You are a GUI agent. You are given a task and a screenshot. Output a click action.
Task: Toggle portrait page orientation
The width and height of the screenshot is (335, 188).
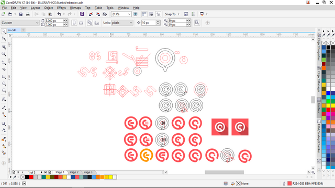point(74,22)
